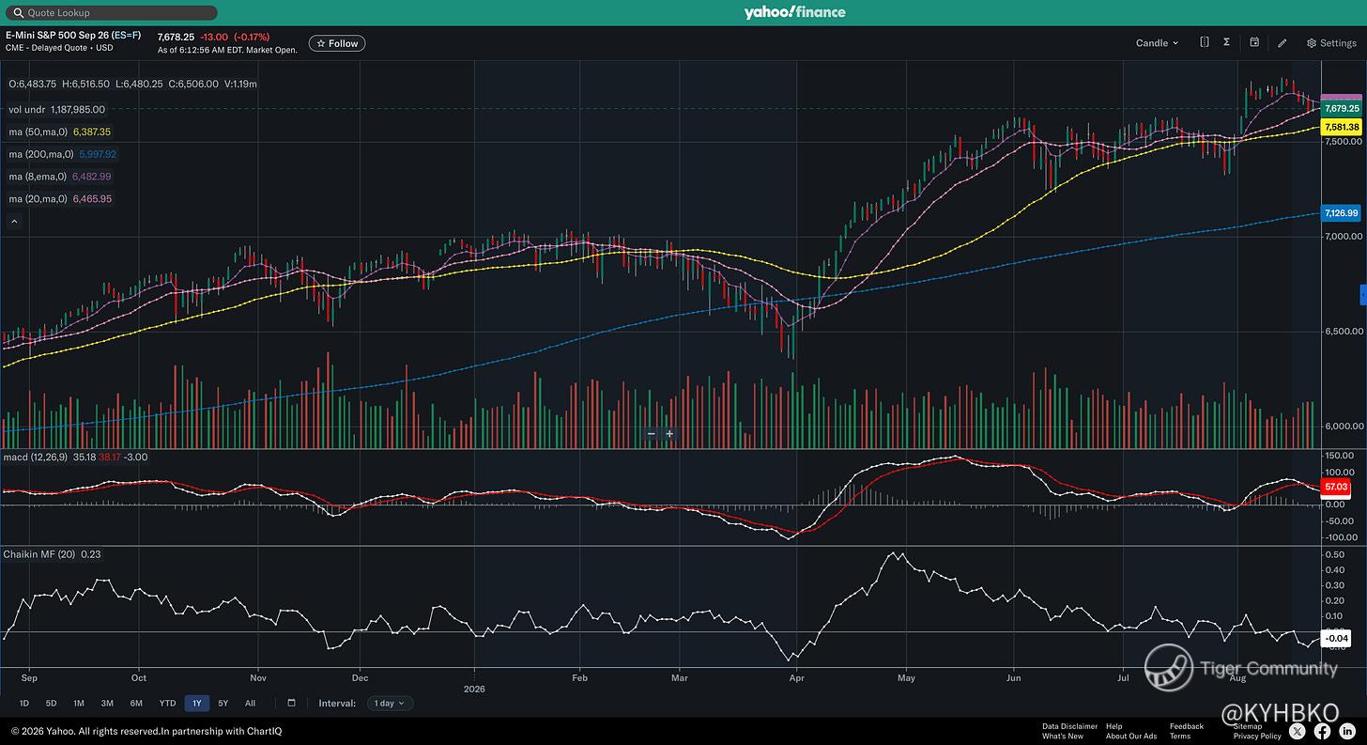Open the indicators sigma icon
The width and height of the screenshot is (1367, 745).
(1227, 42)
